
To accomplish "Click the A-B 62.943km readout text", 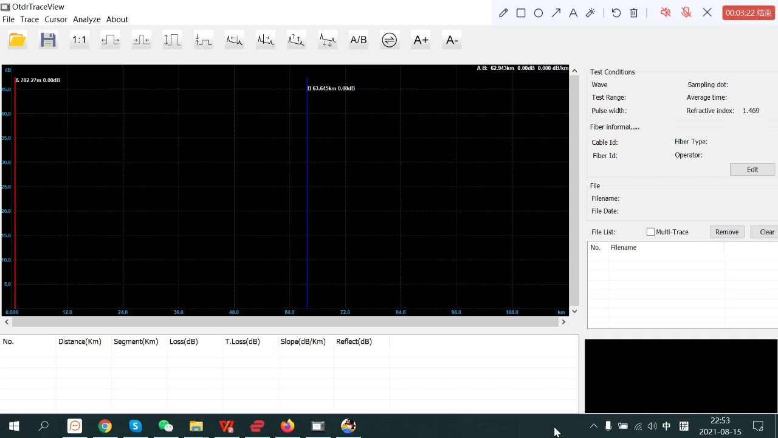I will (522, 68).
